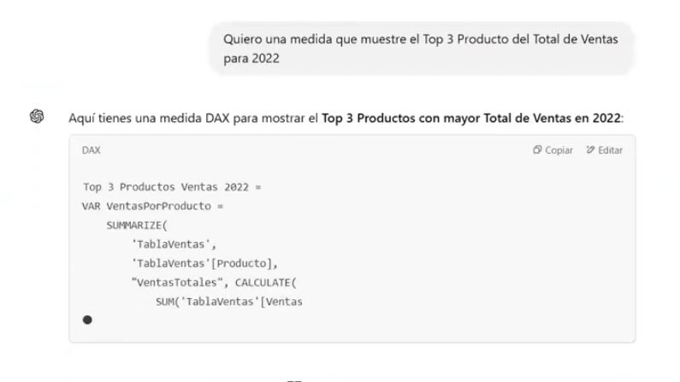Click the SUMMARIZE( function in code

[137, 224]
